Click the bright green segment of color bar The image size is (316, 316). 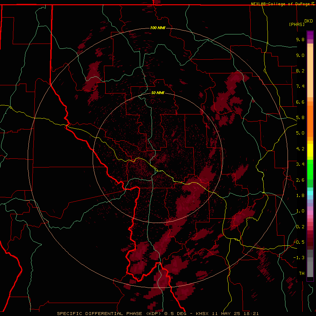tap(310, 169)
